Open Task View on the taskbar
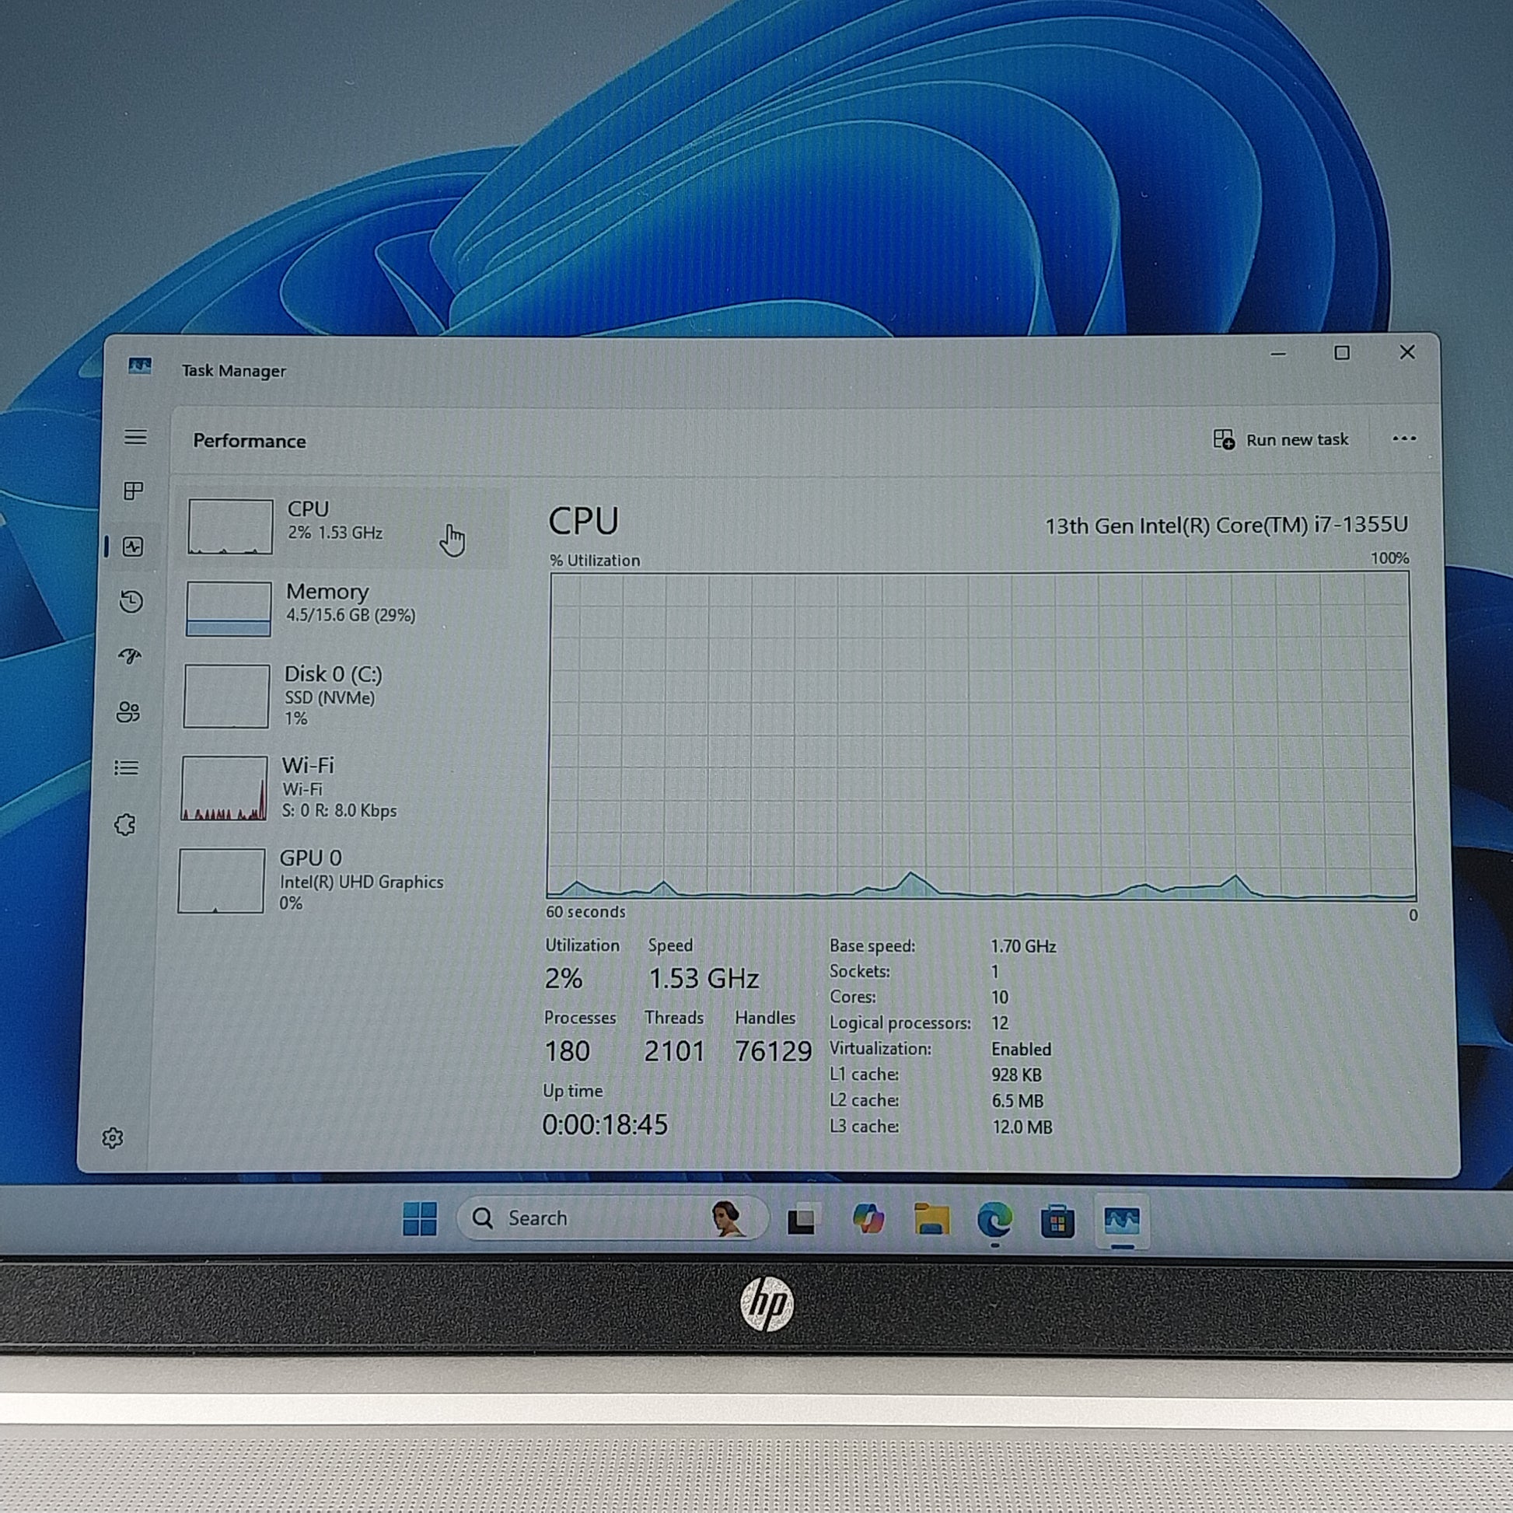This screenshot has height=1513, width=1513. [x=802, y=1219]
